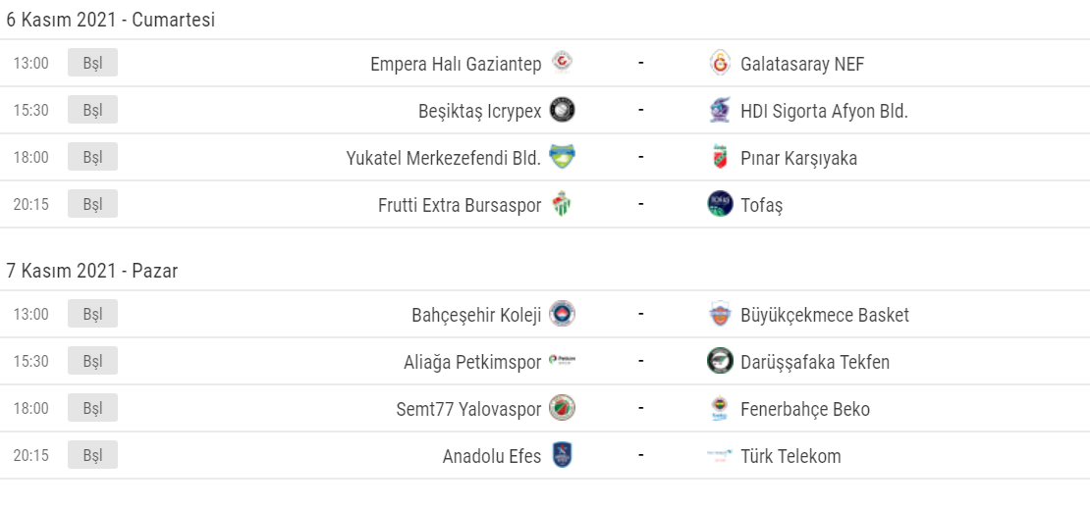This screenshot has width=1090, height=509.
Task: Click the Anadolu Efes team logo
Action: pyautogui.click(x=562, y=455)
